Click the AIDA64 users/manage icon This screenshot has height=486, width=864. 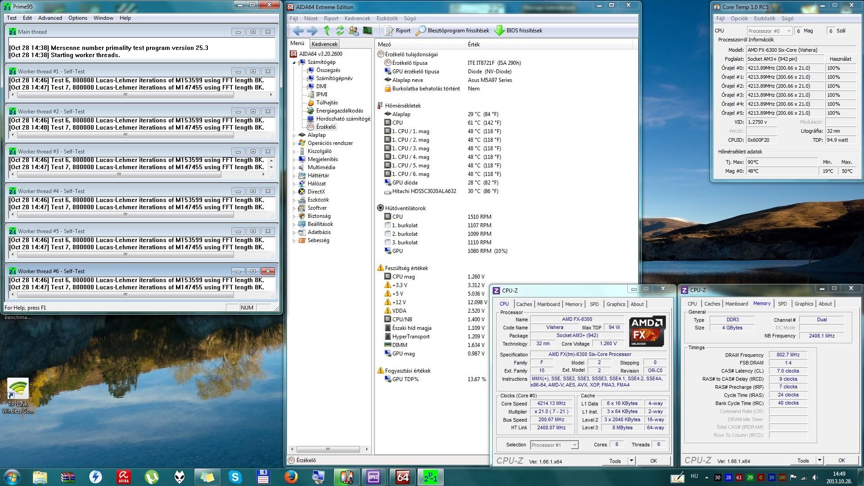click(x=354, y=31)
